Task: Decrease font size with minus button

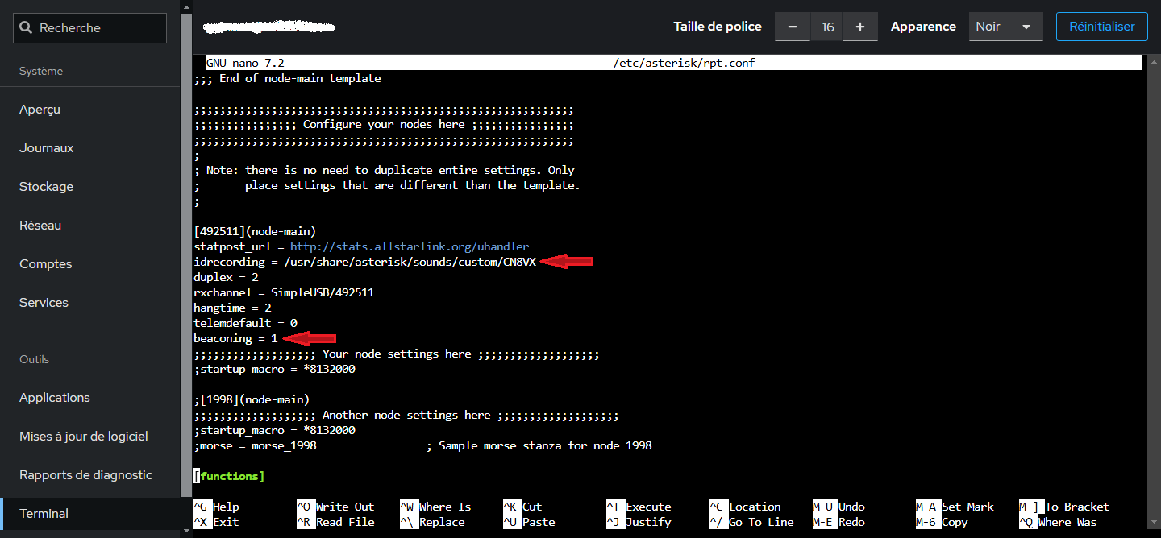Action: click(793, 27)
